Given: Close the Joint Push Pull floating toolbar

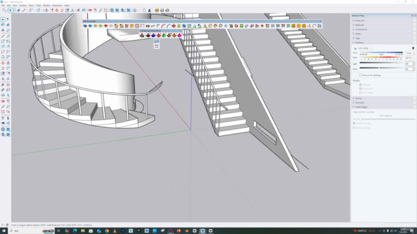Looking at the screenshot, I should click(x=180, y=31).
